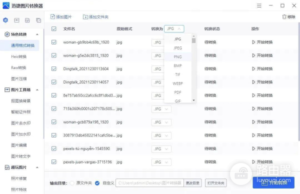The image size is (300, 194).
Task: Click the blue 开始转换 start all button
Action: click(x=273, y=182)
